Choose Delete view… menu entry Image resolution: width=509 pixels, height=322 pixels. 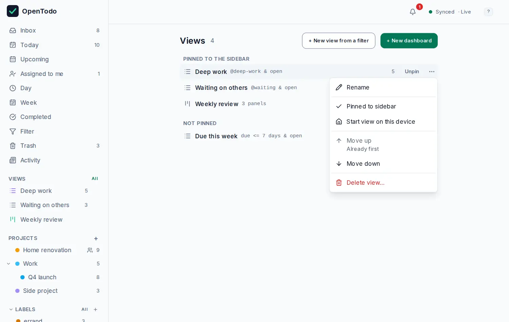point(383,183)
